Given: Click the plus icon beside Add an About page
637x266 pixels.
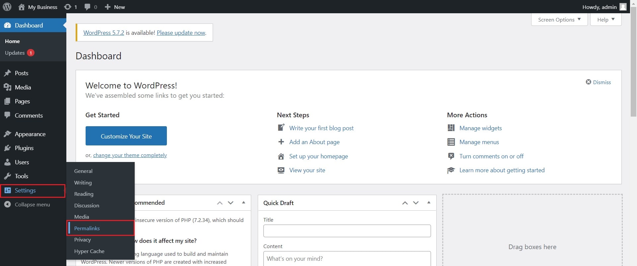Looking at the screenshot, I should click(281, 142).
